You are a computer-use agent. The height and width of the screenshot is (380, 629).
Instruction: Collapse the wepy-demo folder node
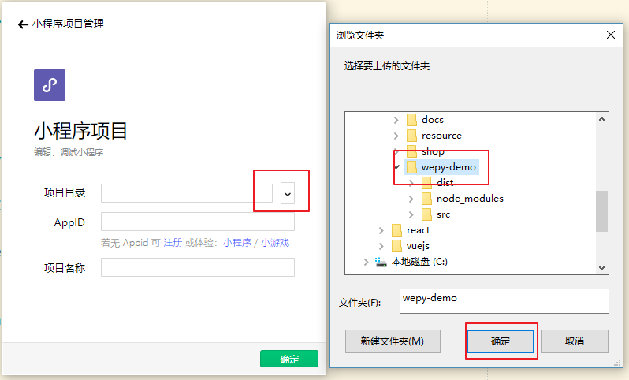(x=396, y=167)
